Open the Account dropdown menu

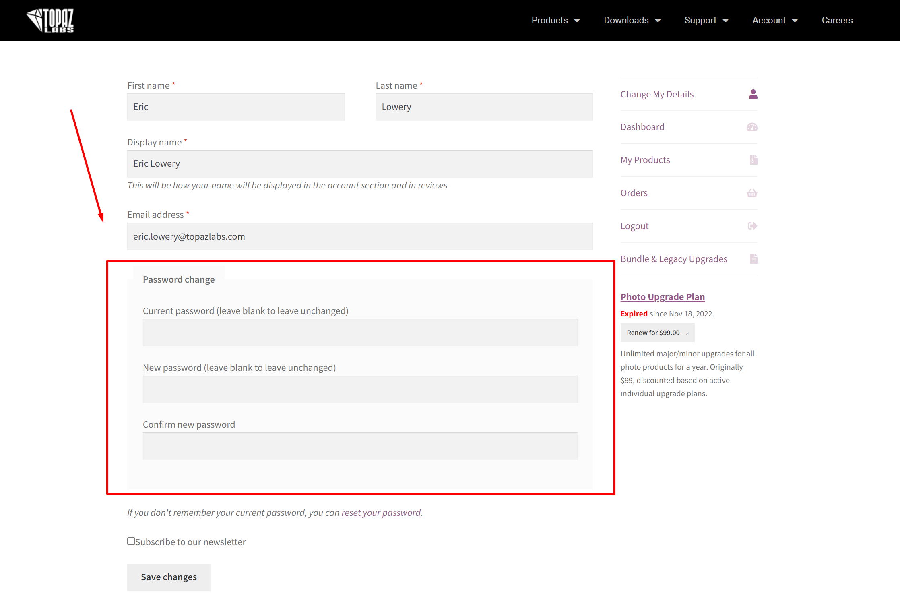(774, 21)
